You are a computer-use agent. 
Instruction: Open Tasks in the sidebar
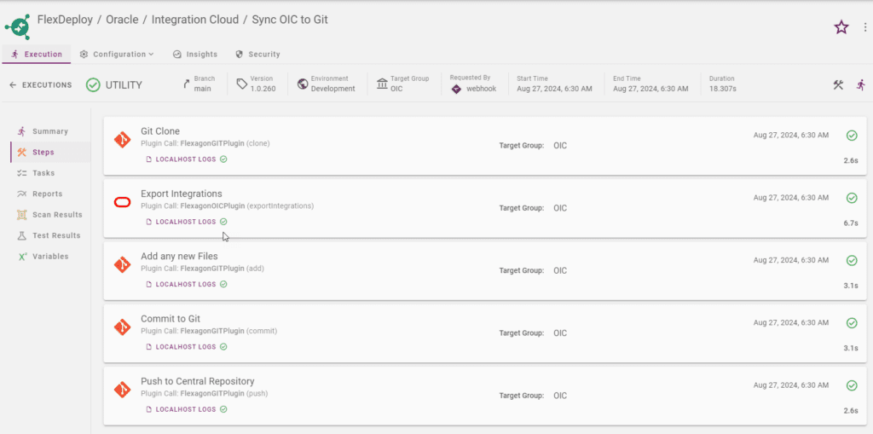point(50,173)
